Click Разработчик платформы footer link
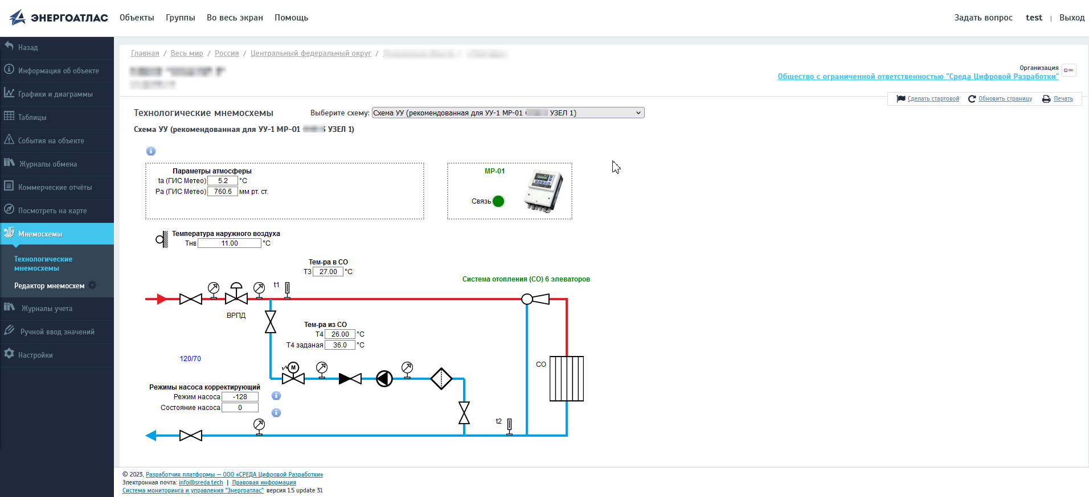1089x497 pixels. [234, 474]
